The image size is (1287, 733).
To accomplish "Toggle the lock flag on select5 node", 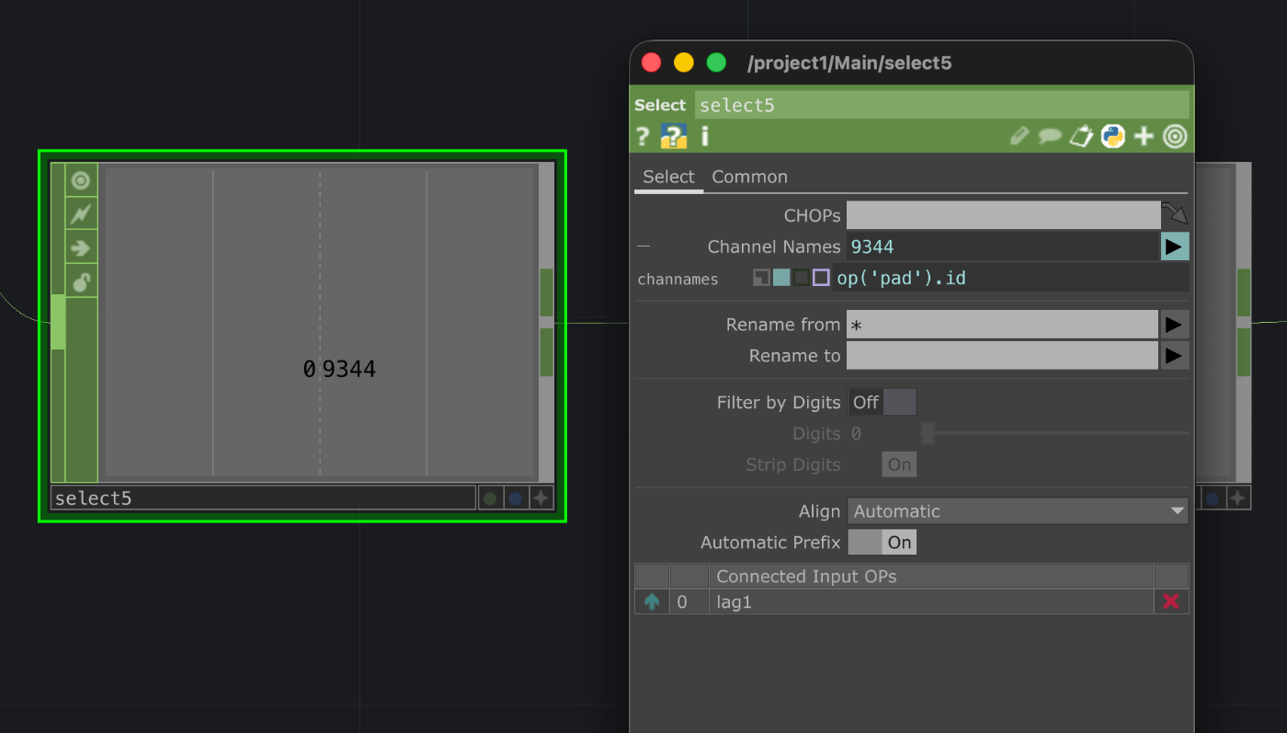I will pos(81,282).
